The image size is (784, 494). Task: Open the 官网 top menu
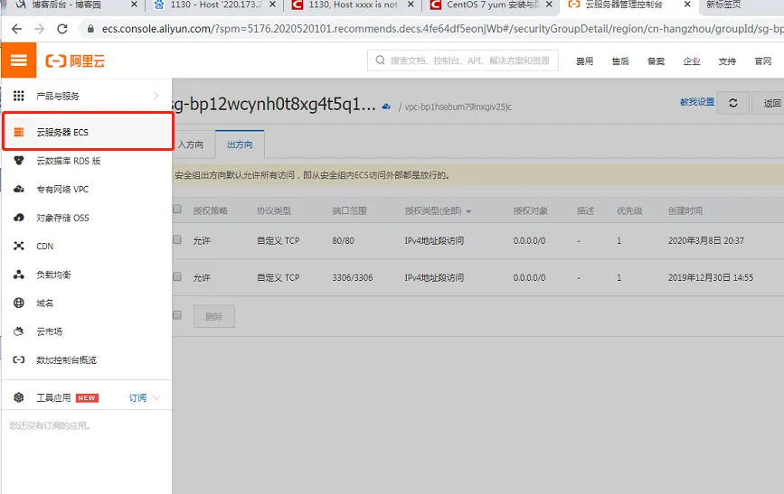[762, 61]
